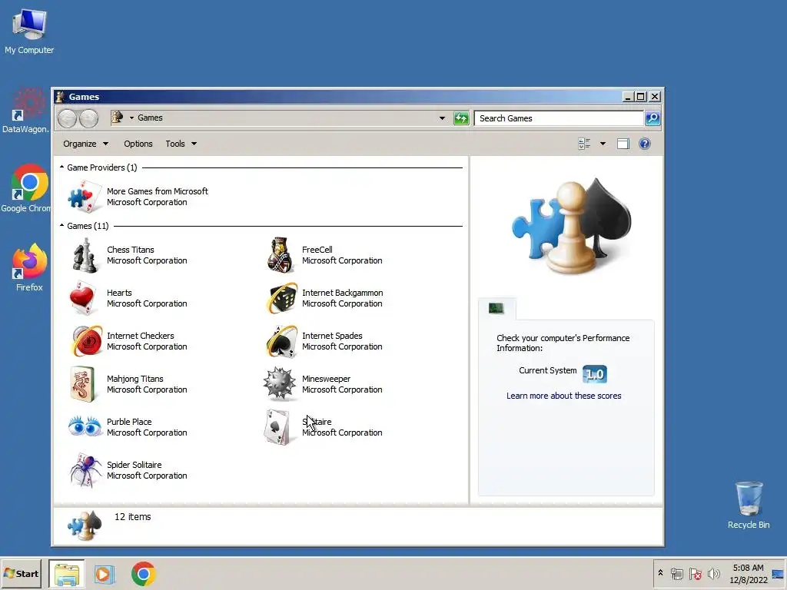Viewport: 787px width, 590px height.
Task: Click the More Games from Microsoft text
Action: pos(157,191)
